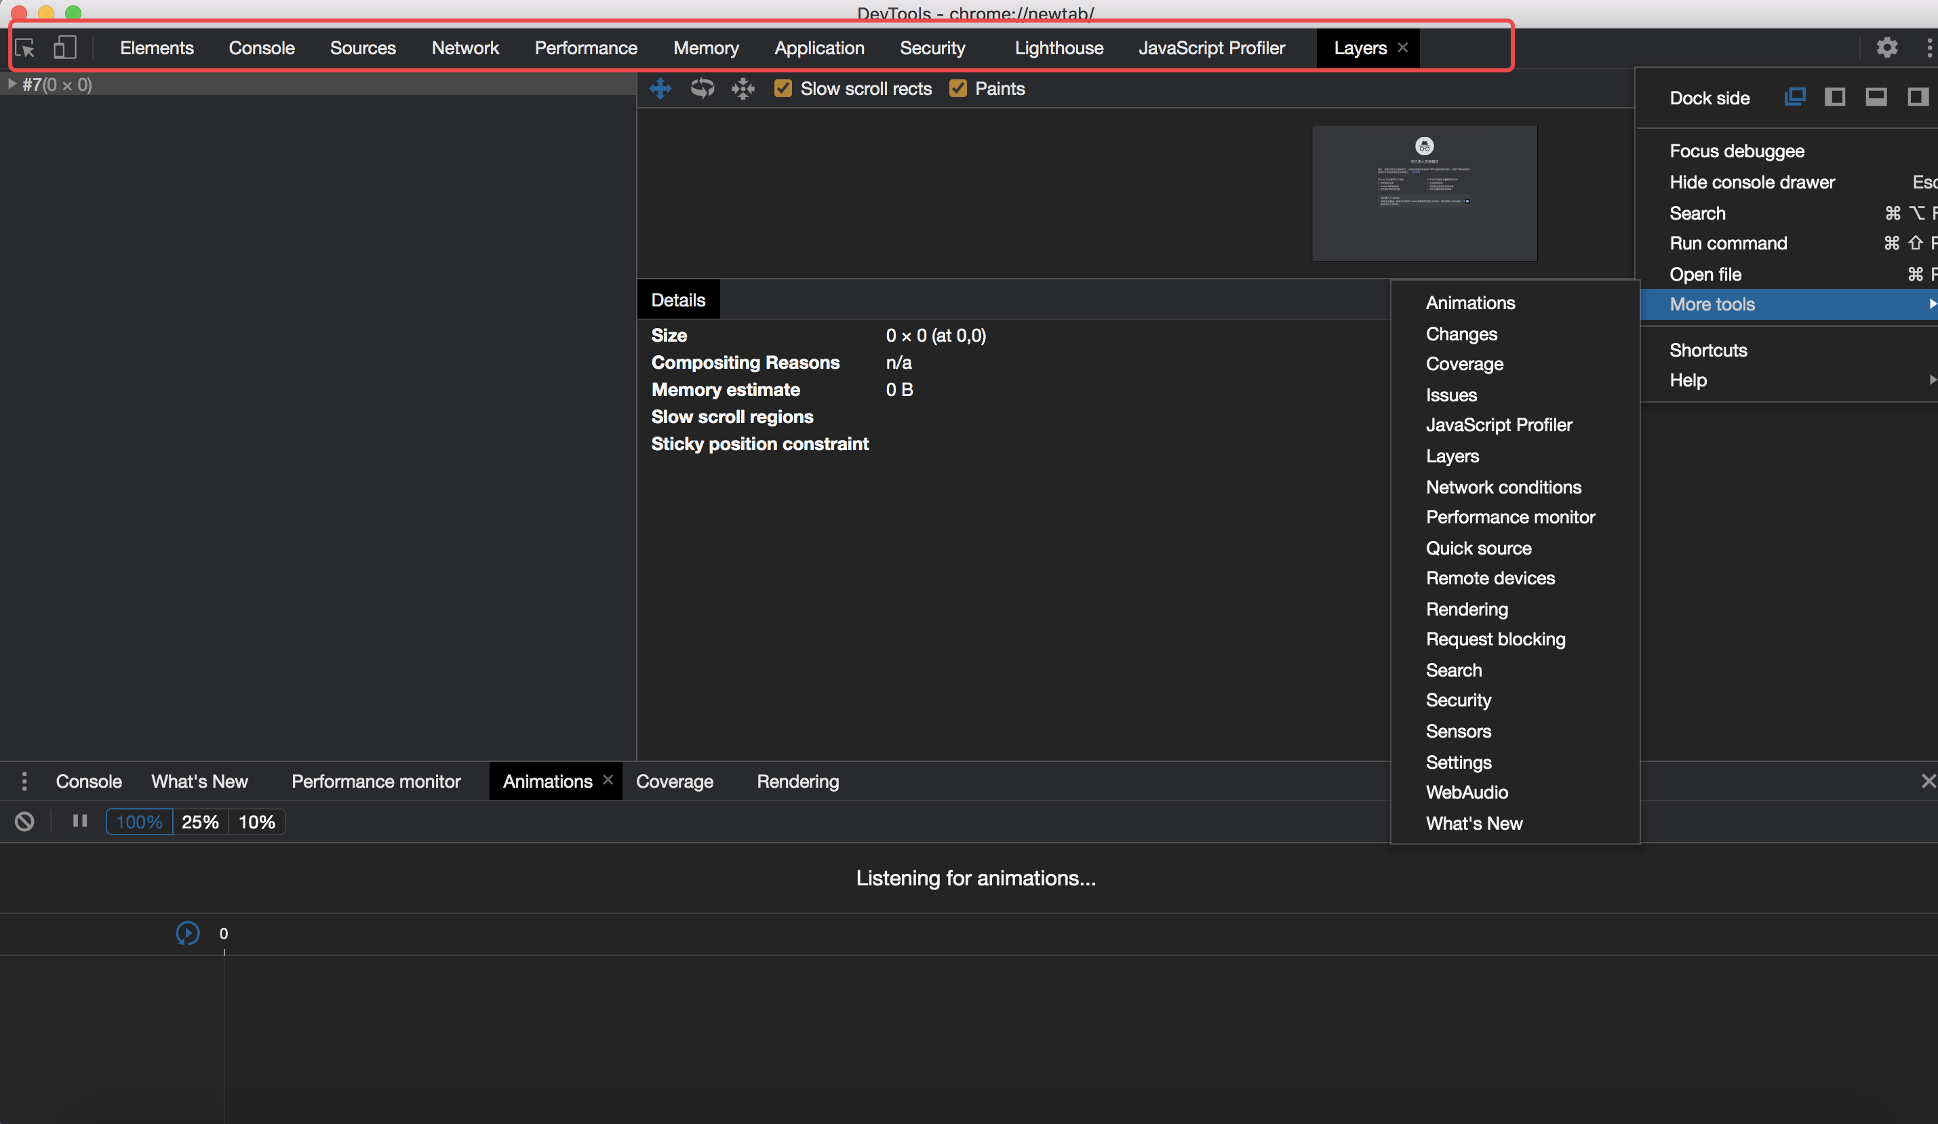Expand the bottom drawer panel list
The image size is (1938, 1124).
(24, 782)
